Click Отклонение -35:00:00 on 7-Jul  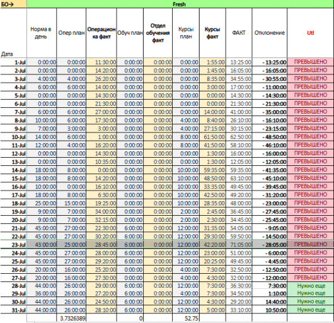(270, 112)
